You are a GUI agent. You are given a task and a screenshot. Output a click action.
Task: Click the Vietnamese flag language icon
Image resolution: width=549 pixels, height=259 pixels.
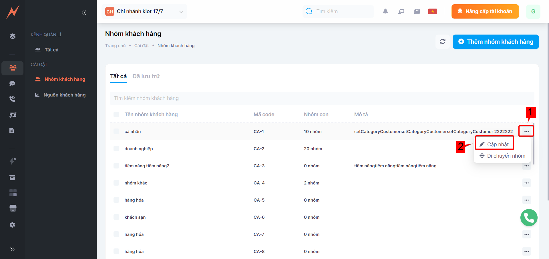pos(432,11)
